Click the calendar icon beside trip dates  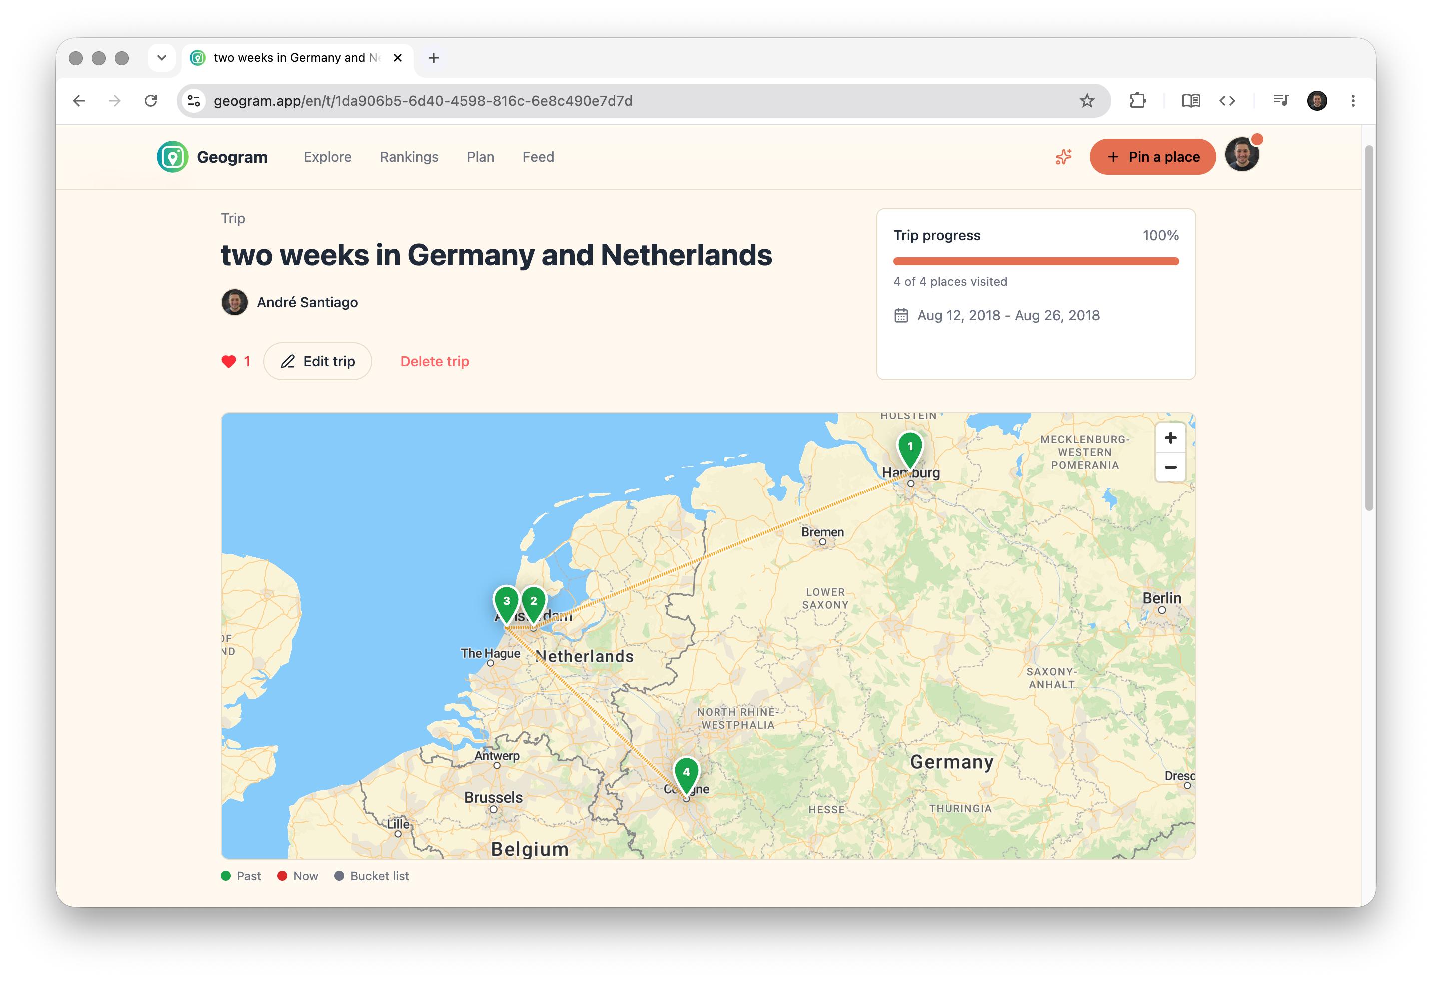tap(901, 315)
